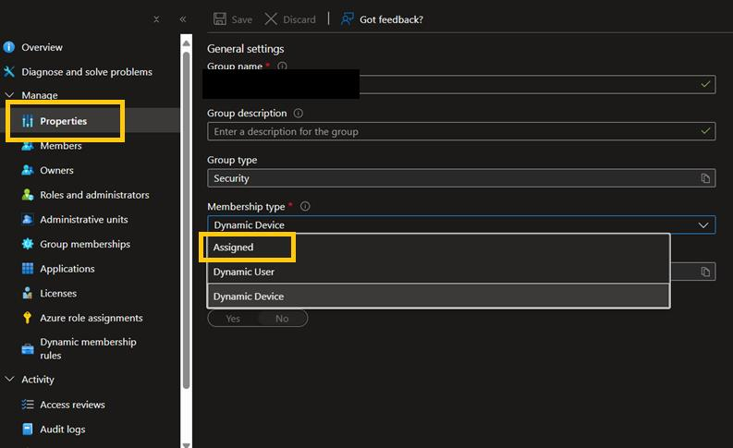Click the Azure role assignments key icon

(x=27, y=318)
